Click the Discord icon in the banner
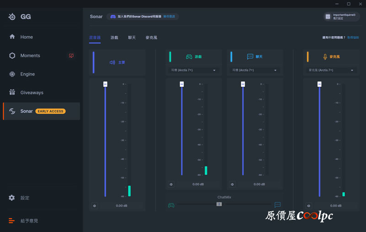The image size is (366, 232). (x=113, y=16)
